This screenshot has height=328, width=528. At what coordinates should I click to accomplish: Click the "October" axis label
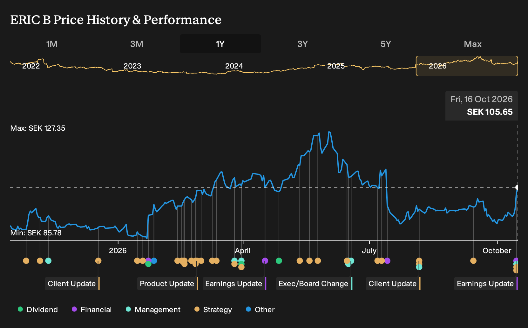497,251
